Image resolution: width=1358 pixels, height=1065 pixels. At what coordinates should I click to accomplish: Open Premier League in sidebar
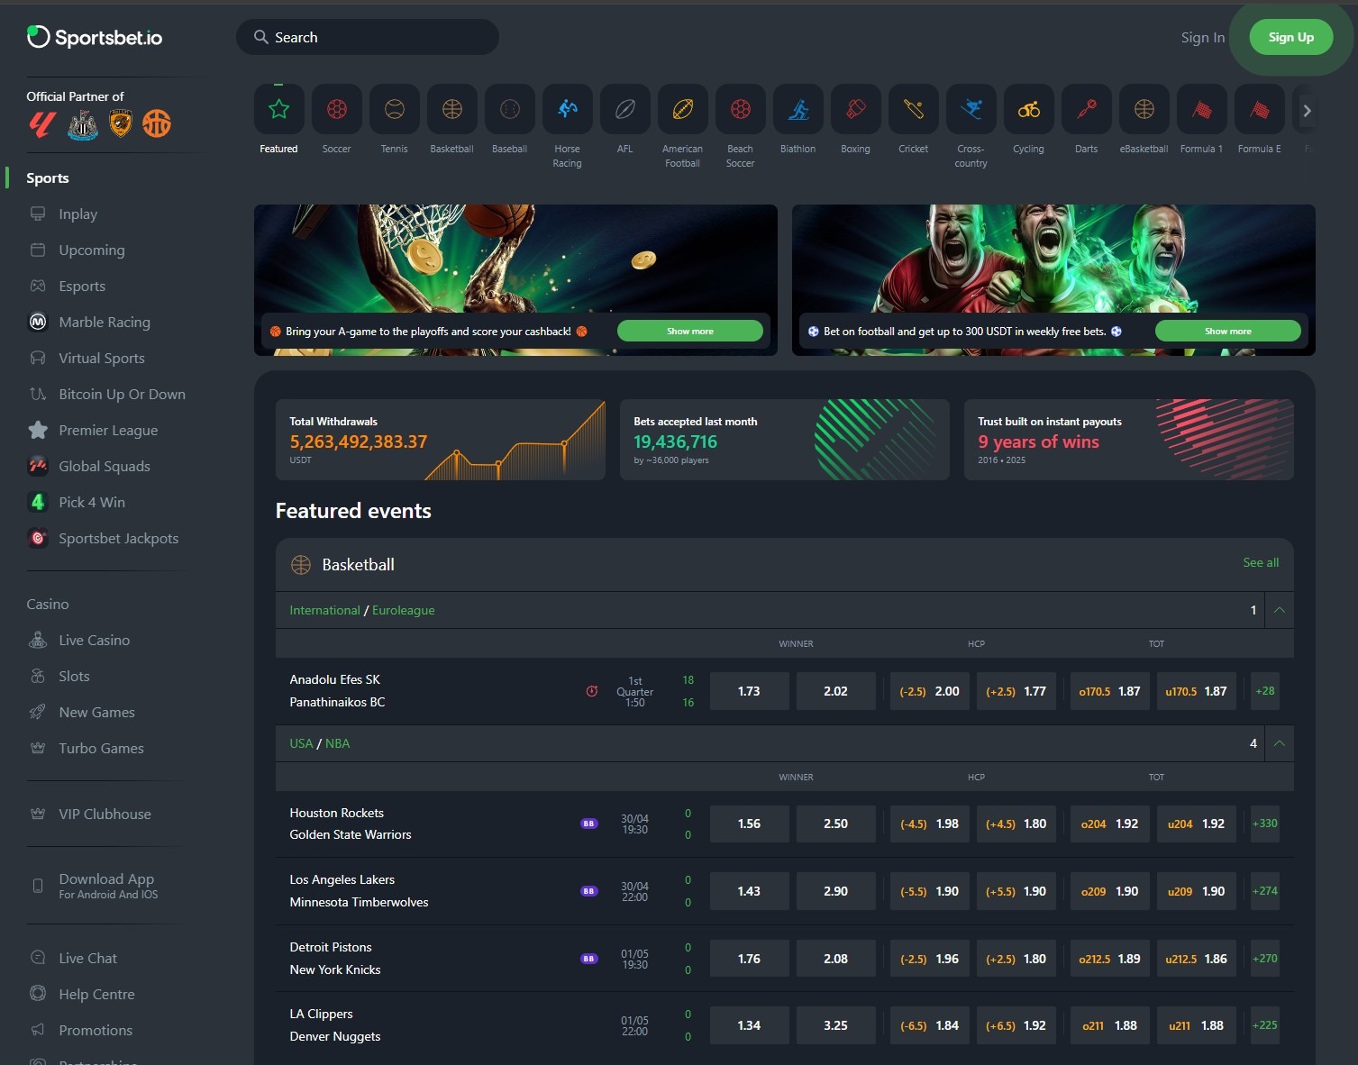[108, 431]
